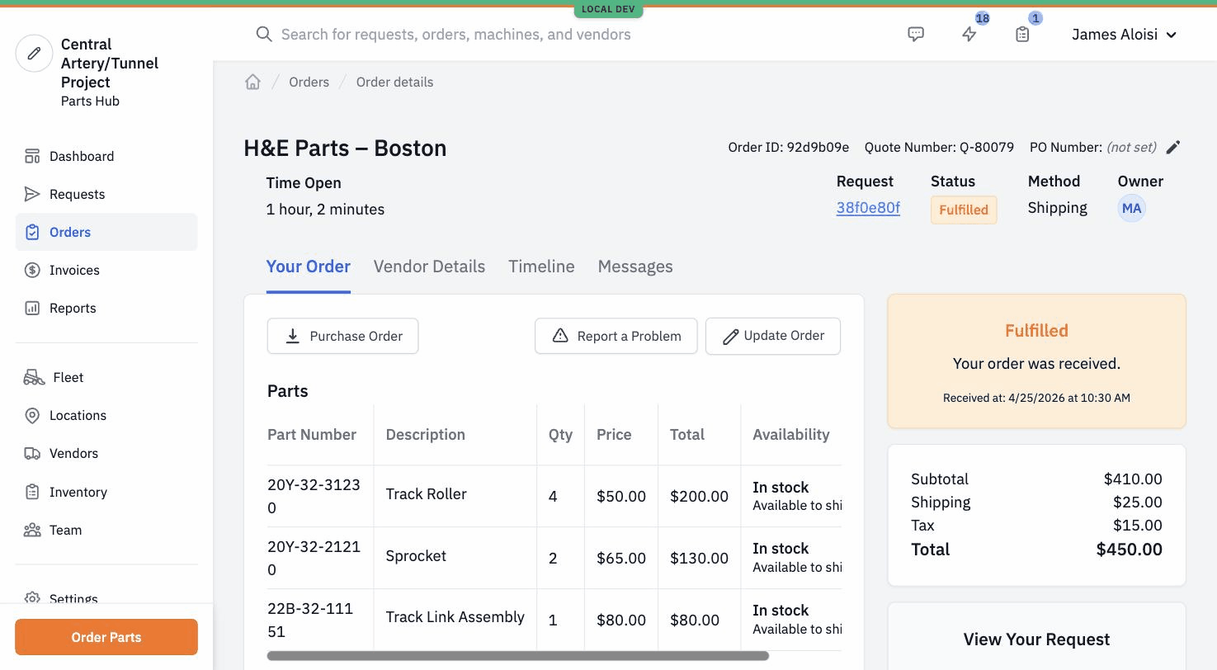The image size is (1217, 670).
Task: Switch to the Your Order tab
Action: click(x=309, y=267)
